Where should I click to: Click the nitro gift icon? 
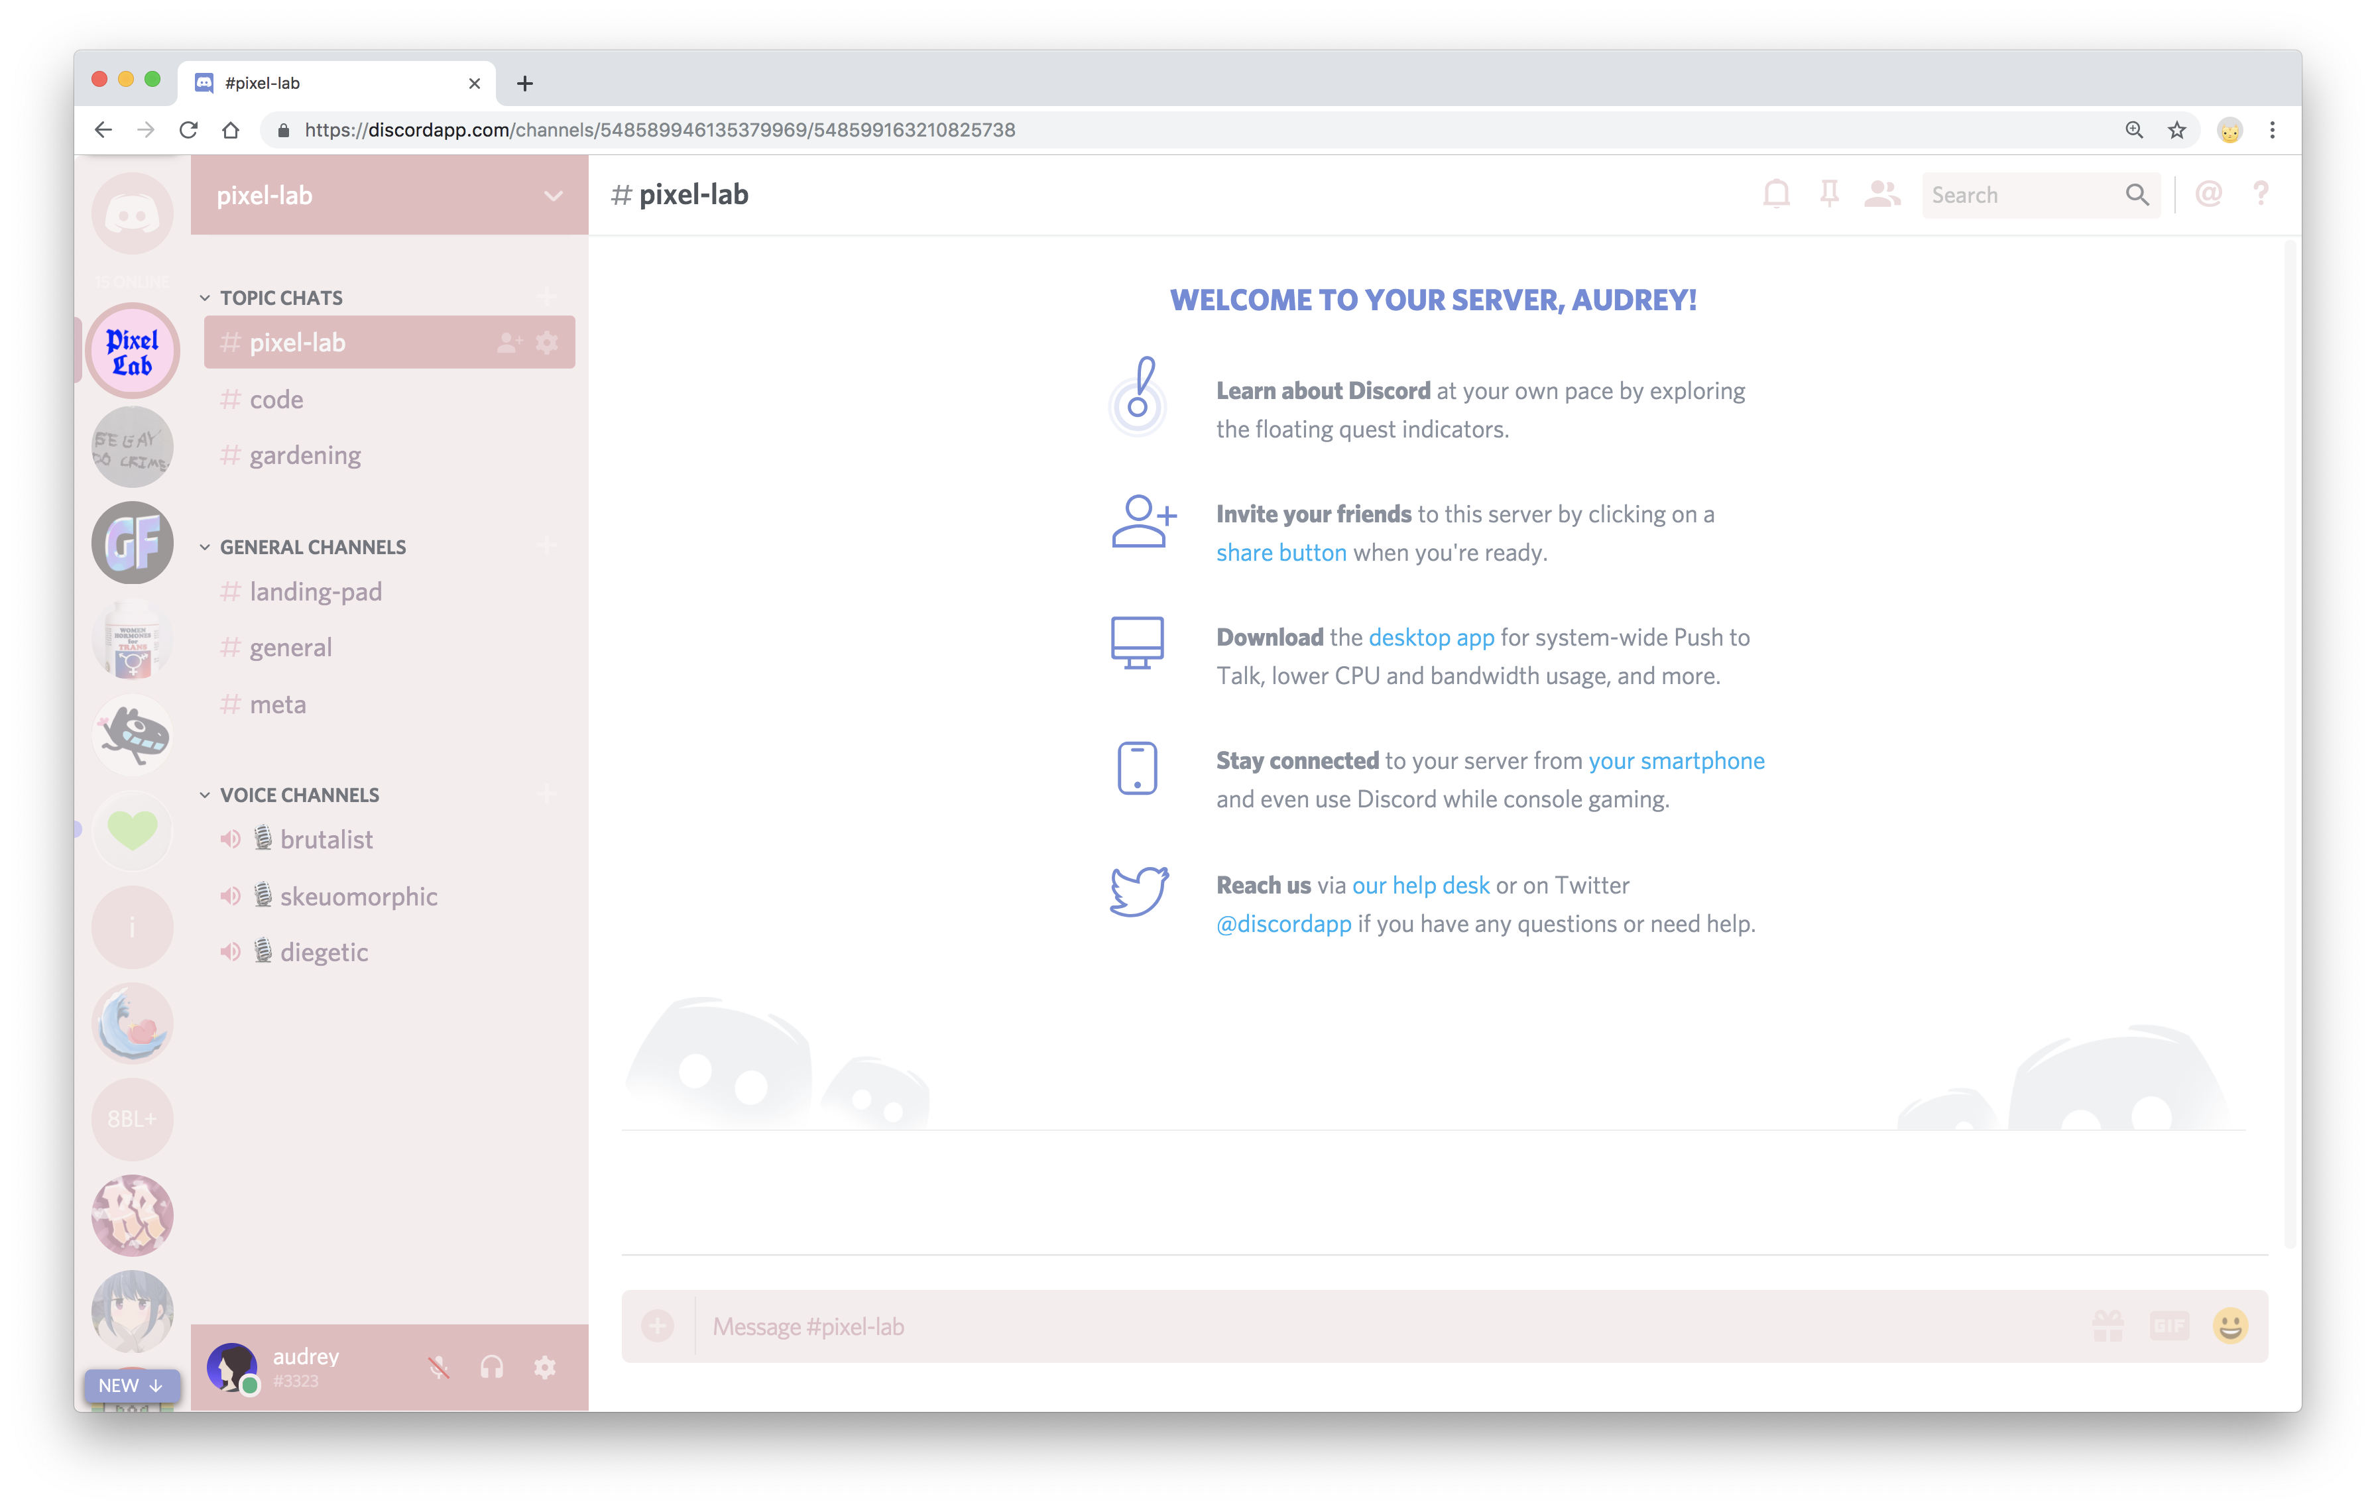click(2108, 1326)
